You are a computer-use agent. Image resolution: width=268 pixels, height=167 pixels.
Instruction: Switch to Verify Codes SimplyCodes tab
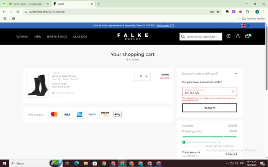click(x=27, y=4)
